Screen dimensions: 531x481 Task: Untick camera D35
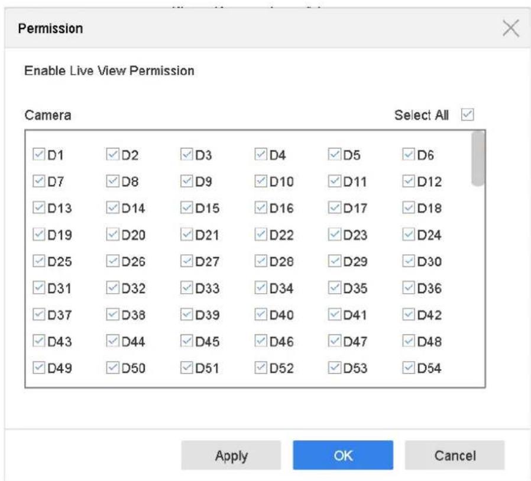click(x=335, y=288)
